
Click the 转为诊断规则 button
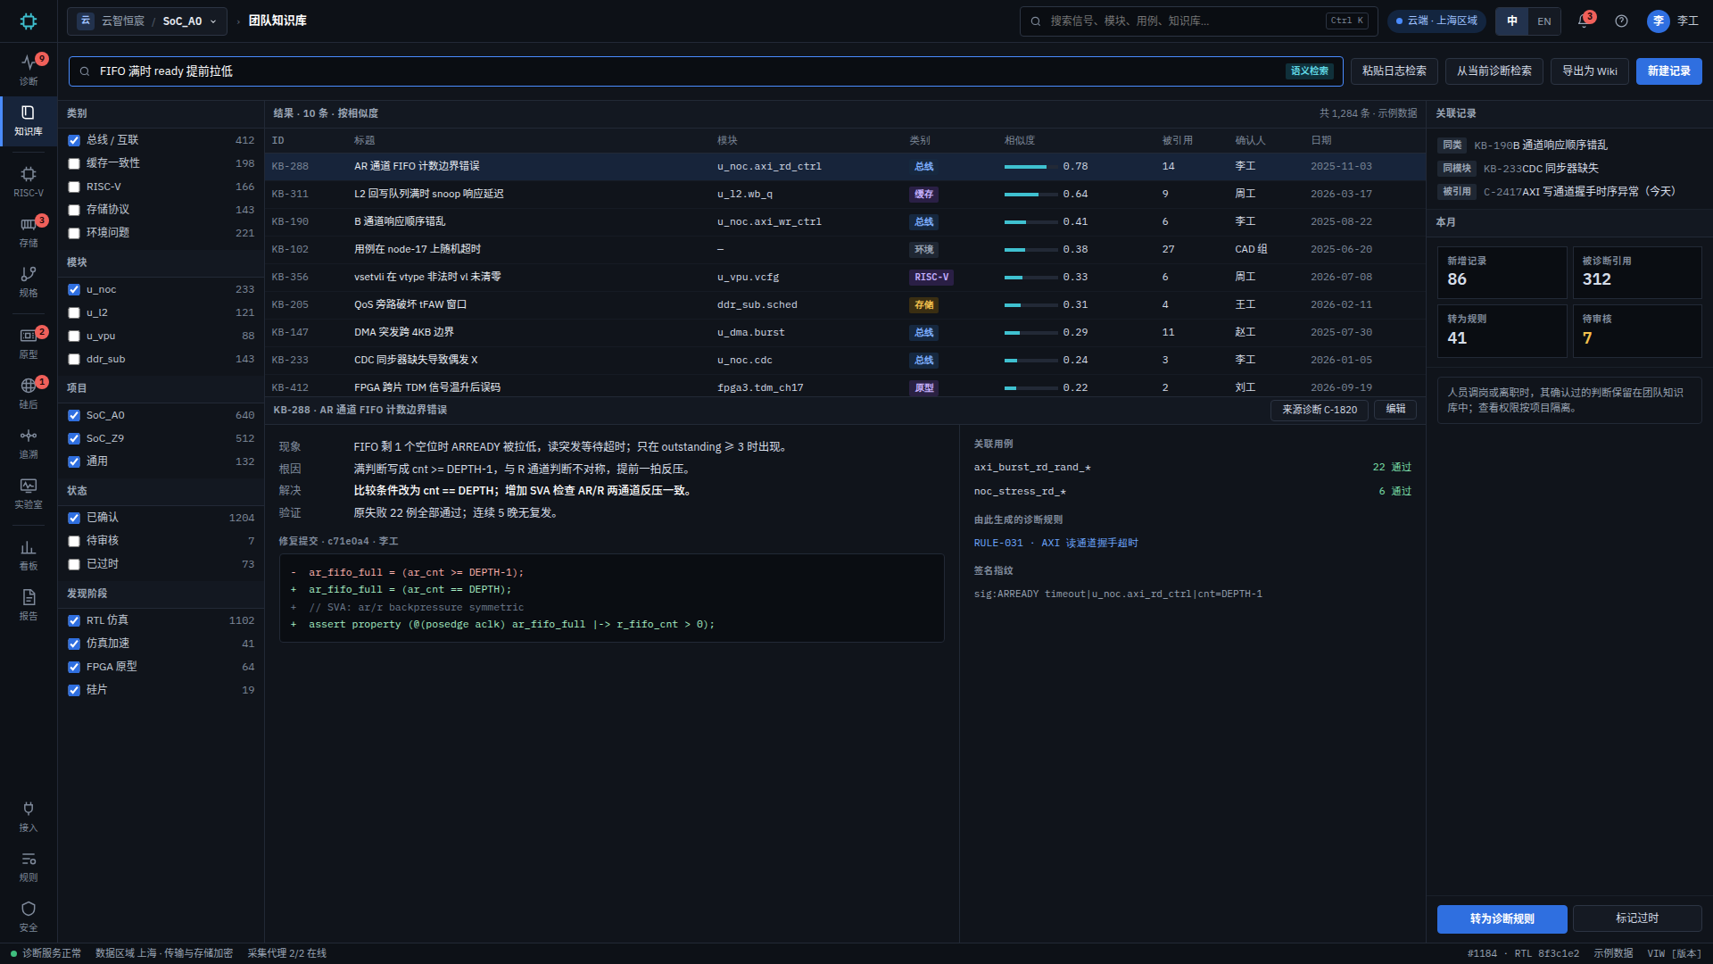(1502, 918)
